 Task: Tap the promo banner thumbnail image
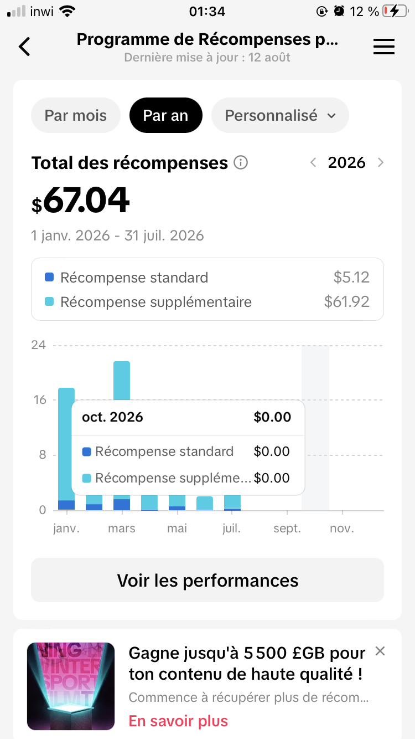[x=71, y=686]
